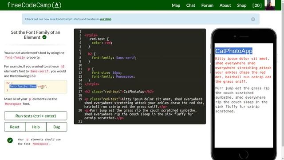284x160 pixels.
Task: Dismiss the t-shirts and hoodies banner
Action: tap(253, 19)
